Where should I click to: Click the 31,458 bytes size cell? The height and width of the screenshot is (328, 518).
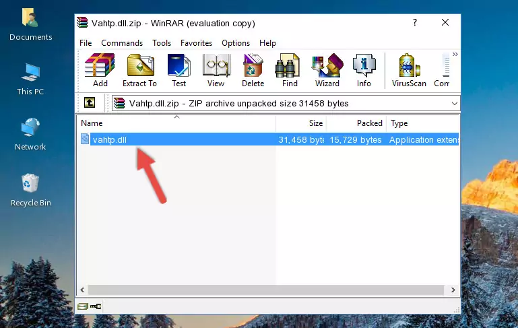pyautogui.click(x=301, y=139)
